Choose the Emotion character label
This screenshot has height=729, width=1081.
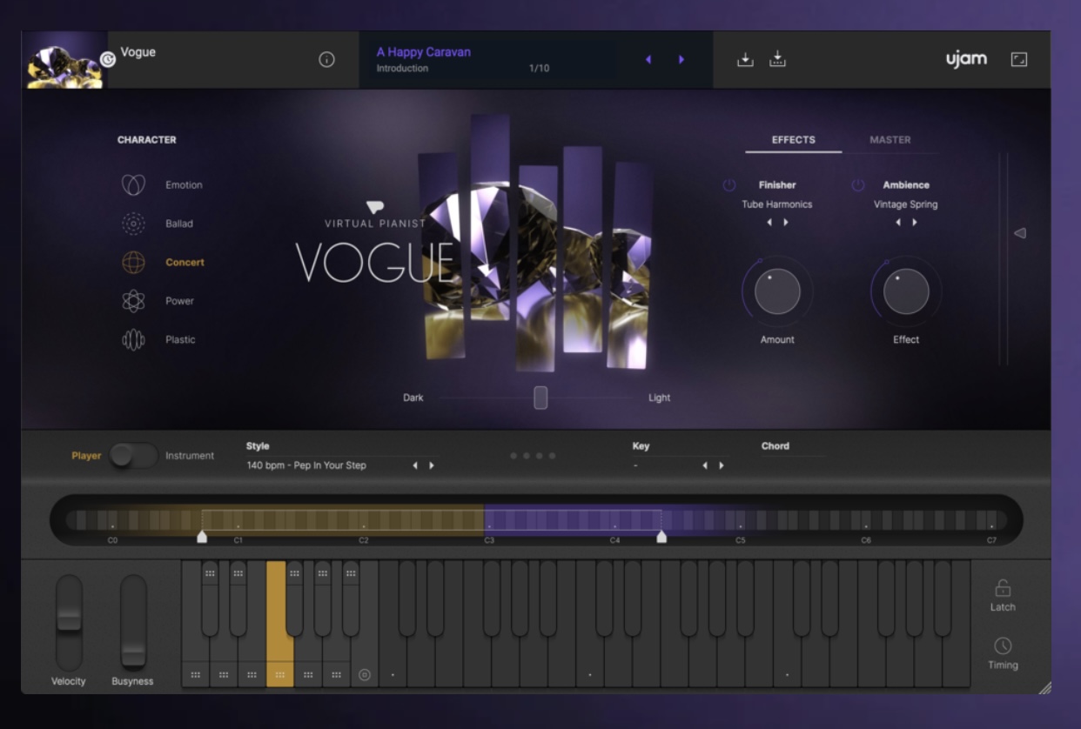tap(184, 185)
